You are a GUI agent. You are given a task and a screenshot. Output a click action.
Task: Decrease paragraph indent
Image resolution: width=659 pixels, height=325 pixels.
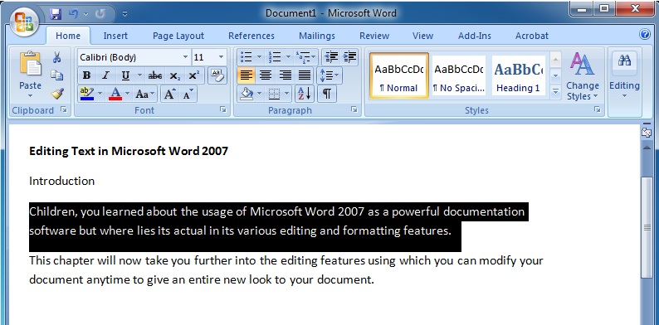click(332, 57)
